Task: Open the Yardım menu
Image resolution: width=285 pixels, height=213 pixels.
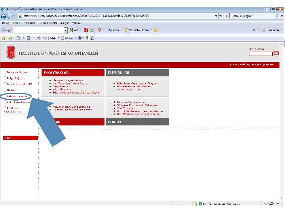Action: [76, 23]
